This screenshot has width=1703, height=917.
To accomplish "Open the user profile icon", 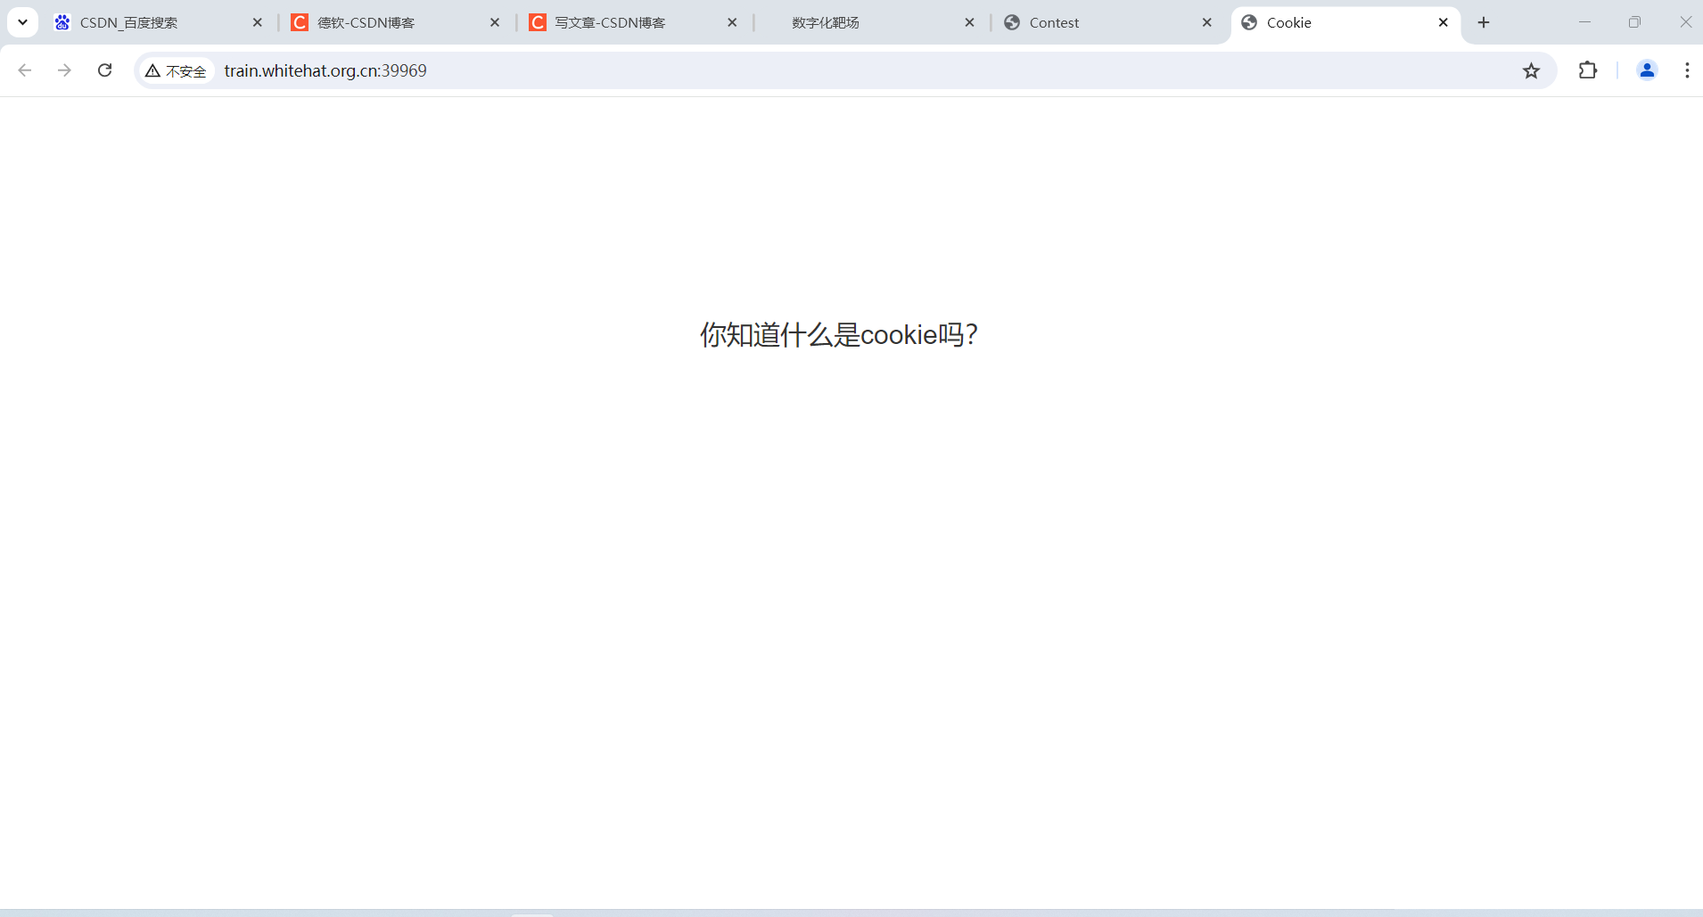I will [x=1647, y=70].
